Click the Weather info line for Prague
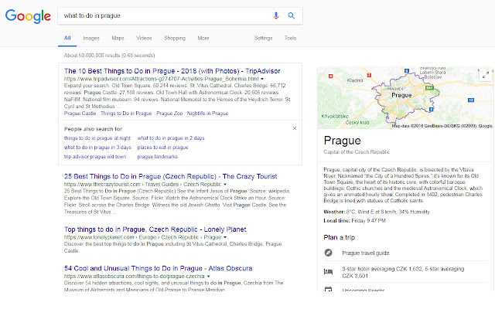This screenshot has width=495, height=309. coord(377,212)
